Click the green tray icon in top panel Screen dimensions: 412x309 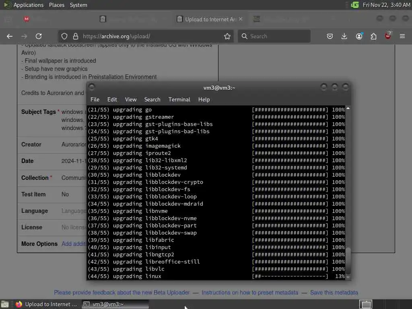pyautogui.click(x=355, y=5)
